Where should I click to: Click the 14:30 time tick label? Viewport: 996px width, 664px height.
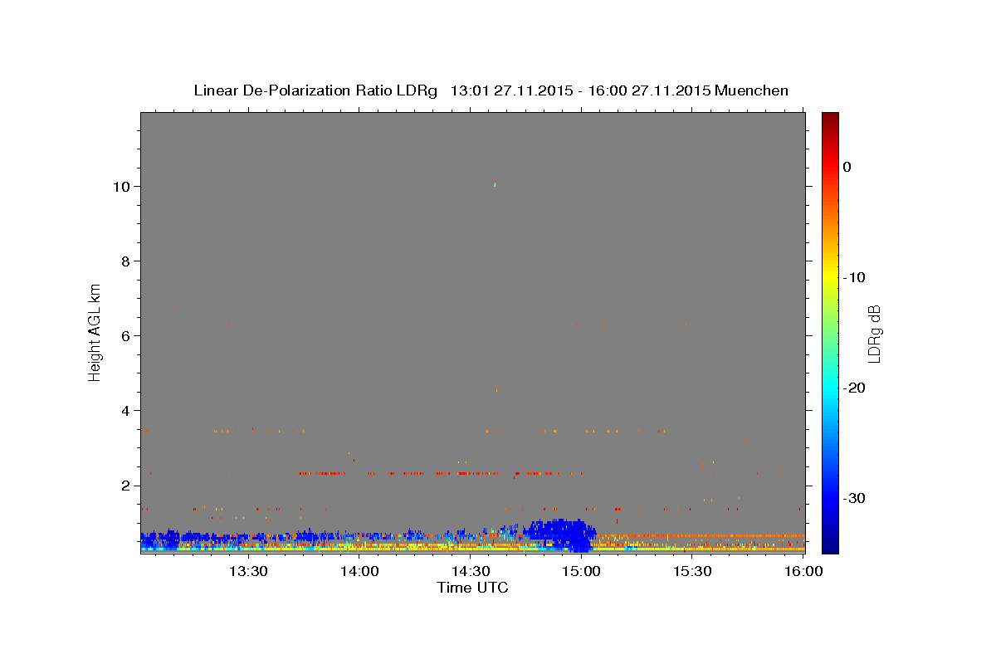tap(470, 571)
